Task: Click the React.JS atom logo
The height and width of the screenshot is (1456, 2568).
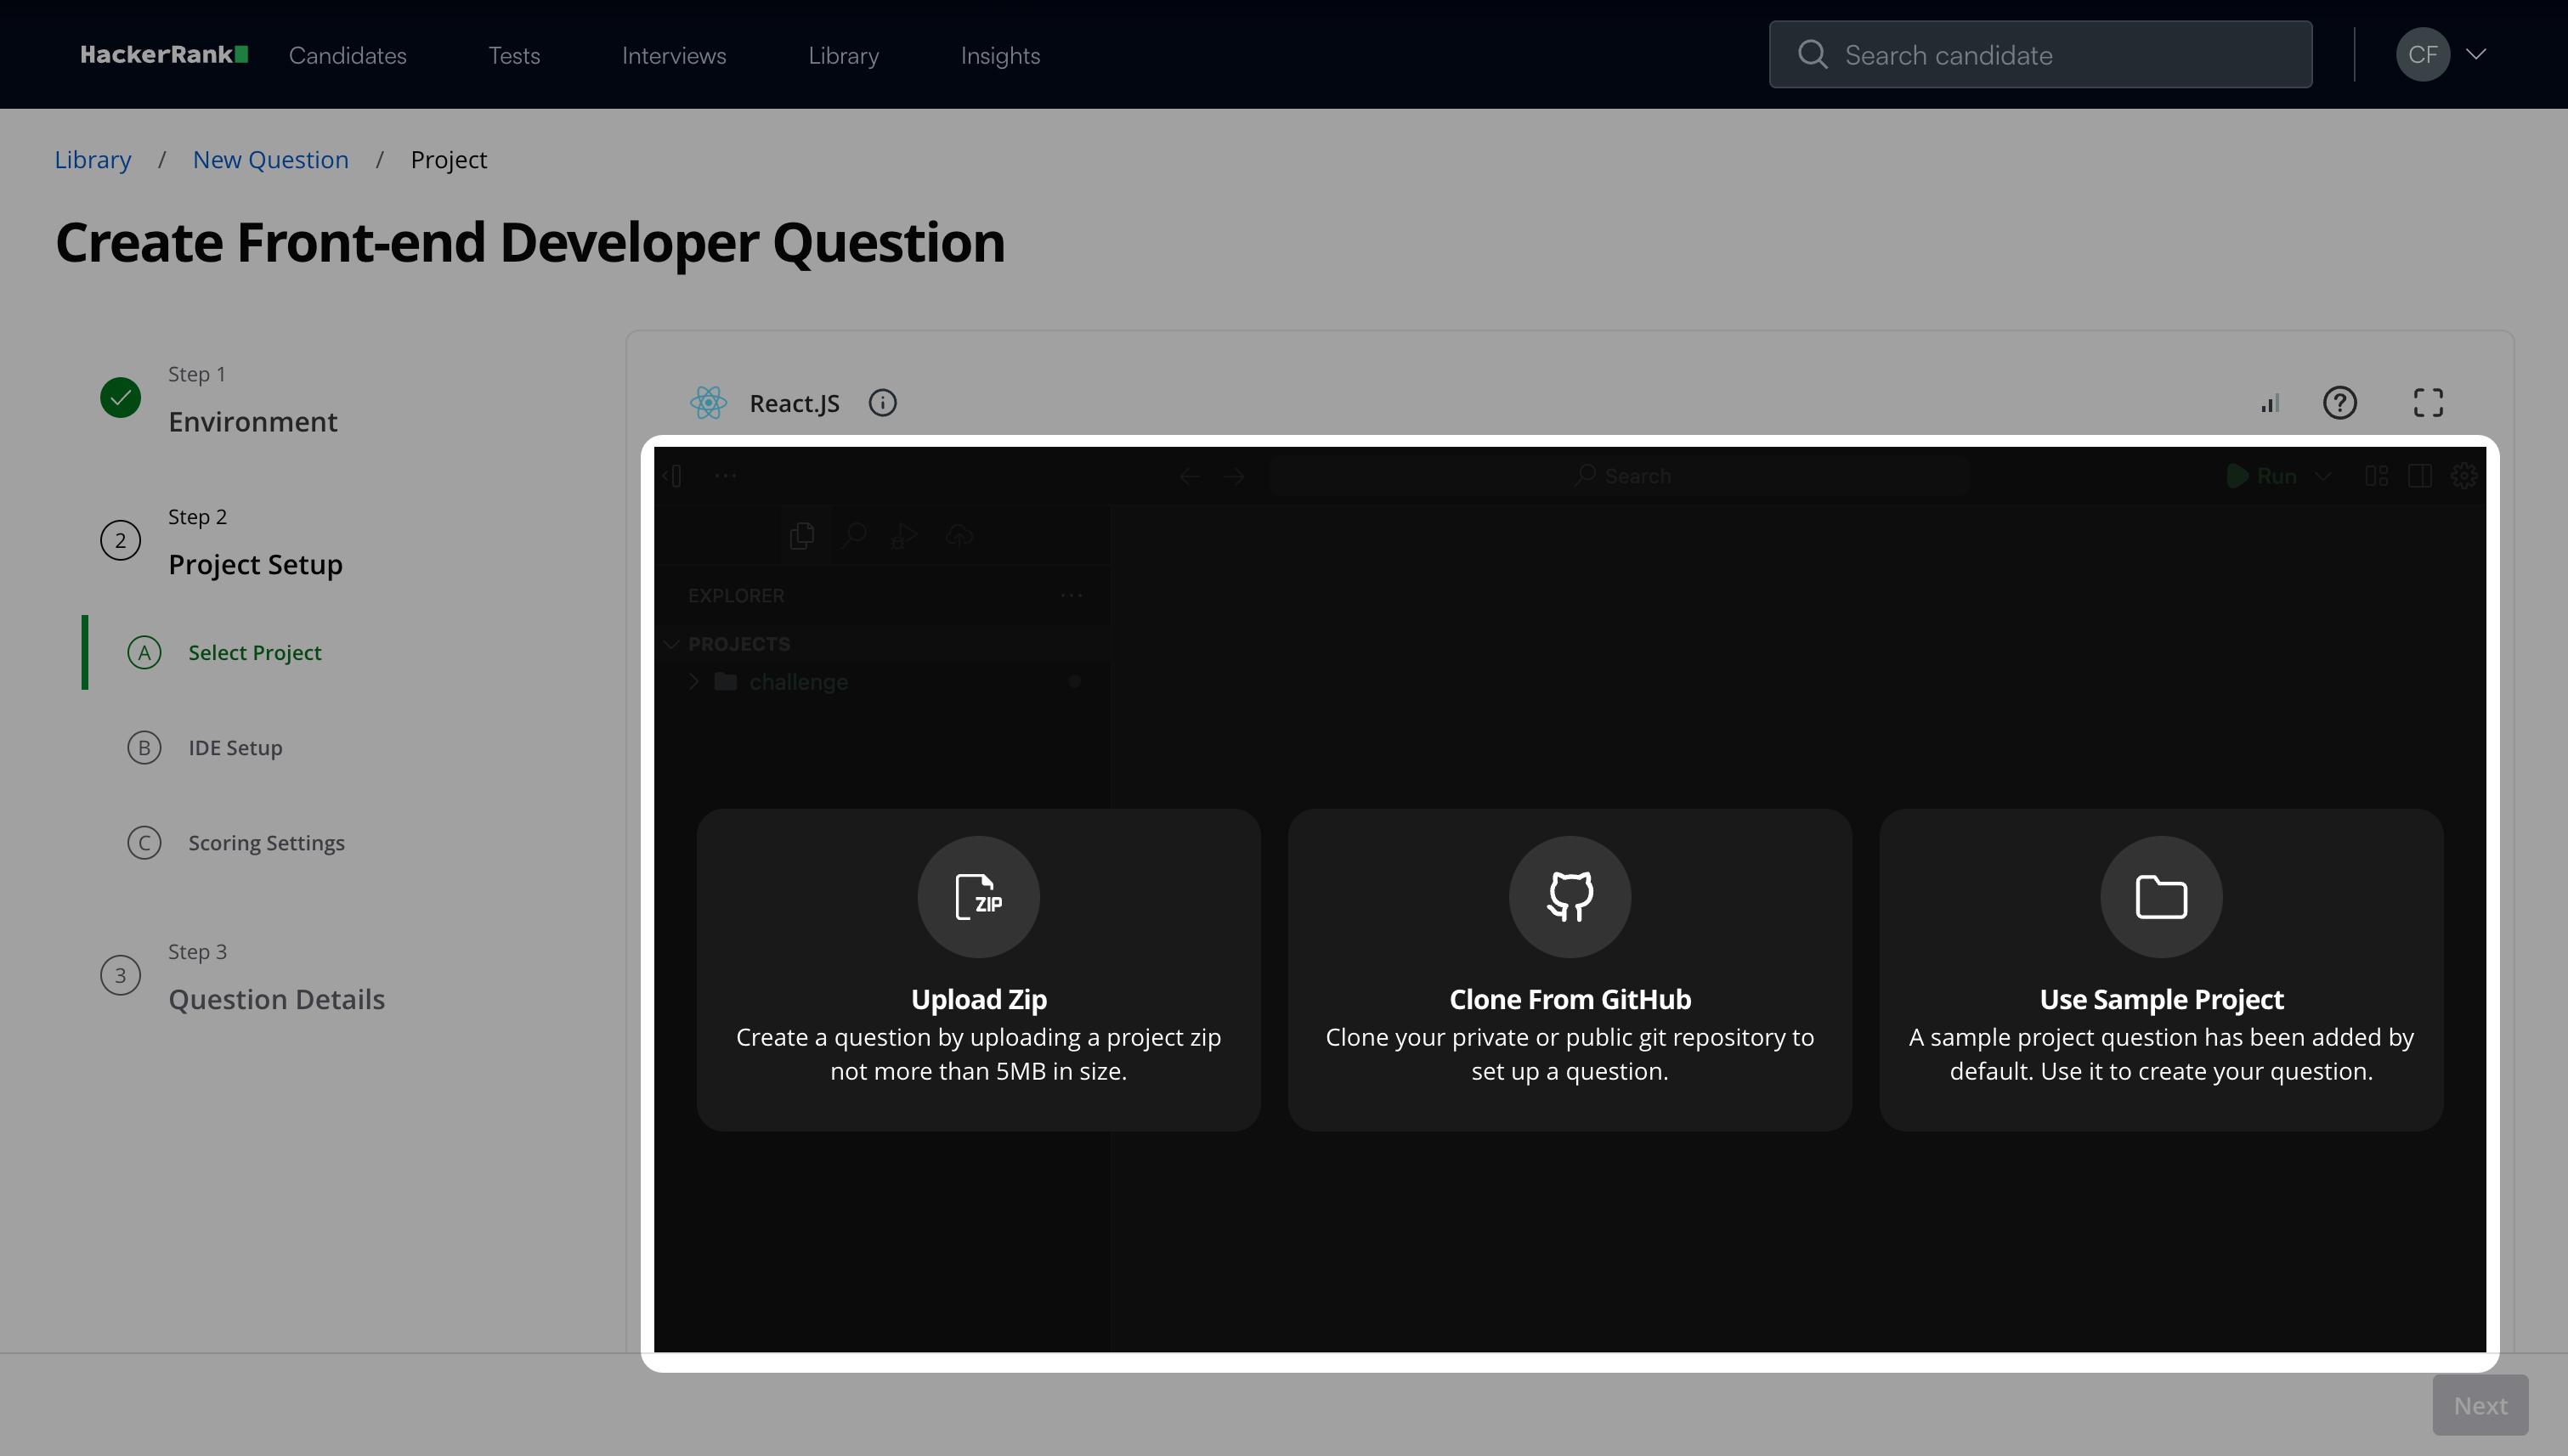Action: [x=708, y=403]
